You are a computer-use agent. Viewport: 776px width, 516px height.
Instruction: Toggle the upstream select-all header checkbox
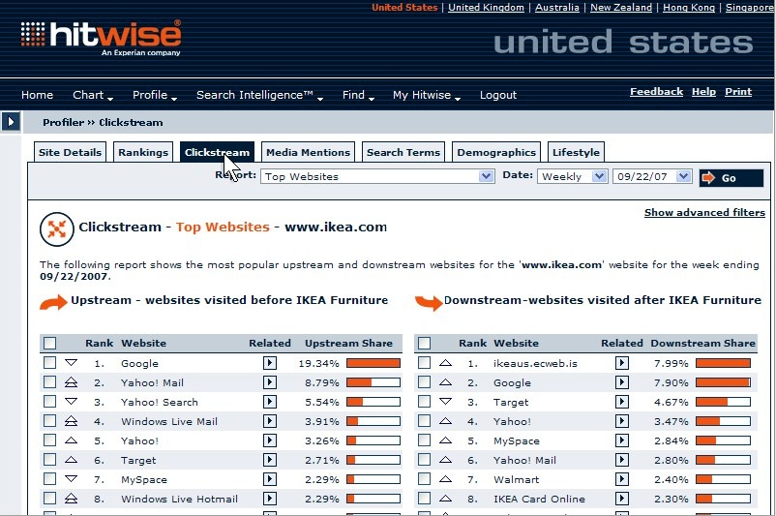[x=50, y=343]
